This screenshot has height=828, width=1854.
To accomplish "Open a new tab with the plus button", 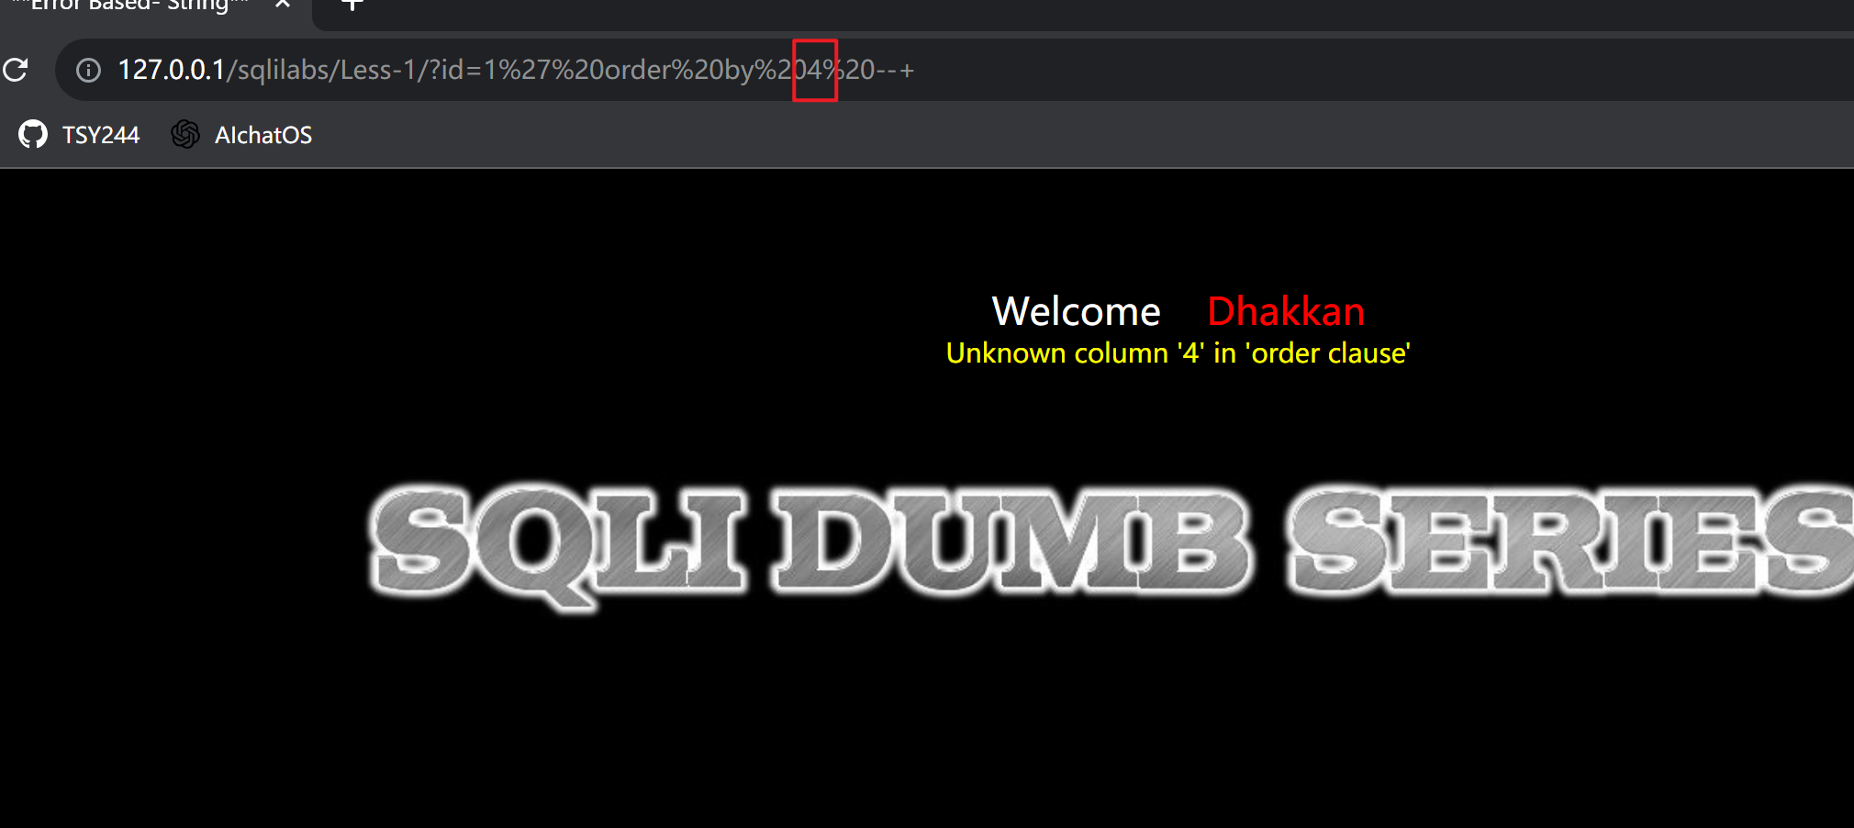I will (x=352, y=5).
